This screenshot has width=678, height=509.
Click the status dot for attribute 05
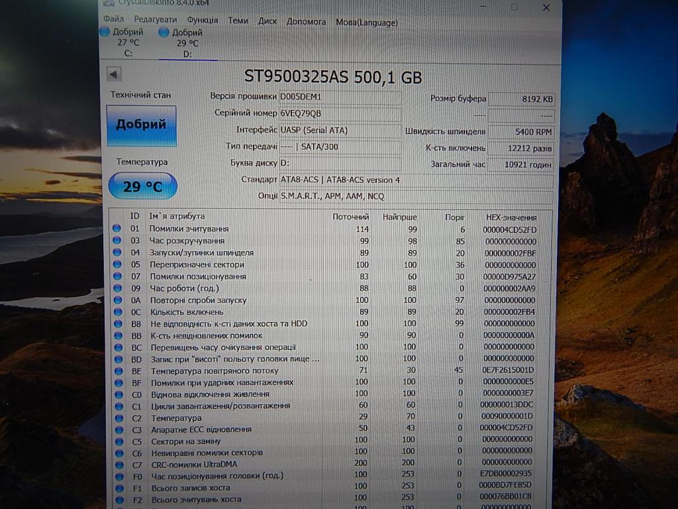117,264
